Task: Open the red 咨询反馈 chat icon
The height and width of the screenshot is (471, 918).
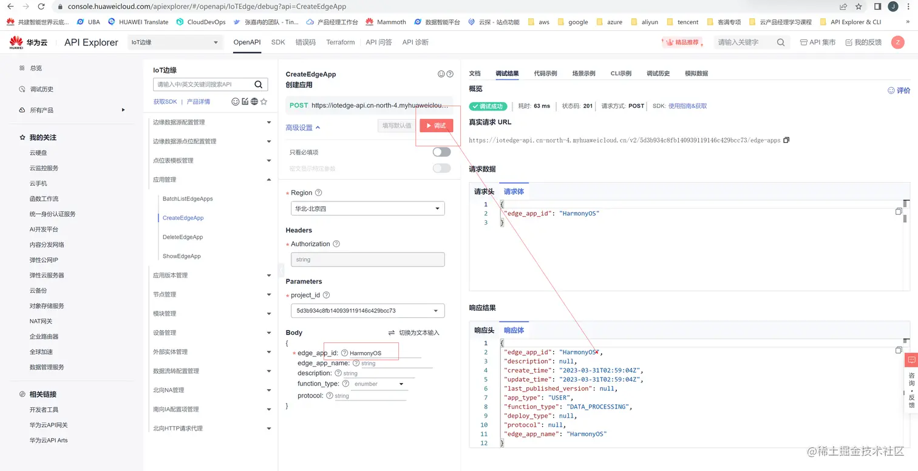Action: pos(911,361)
